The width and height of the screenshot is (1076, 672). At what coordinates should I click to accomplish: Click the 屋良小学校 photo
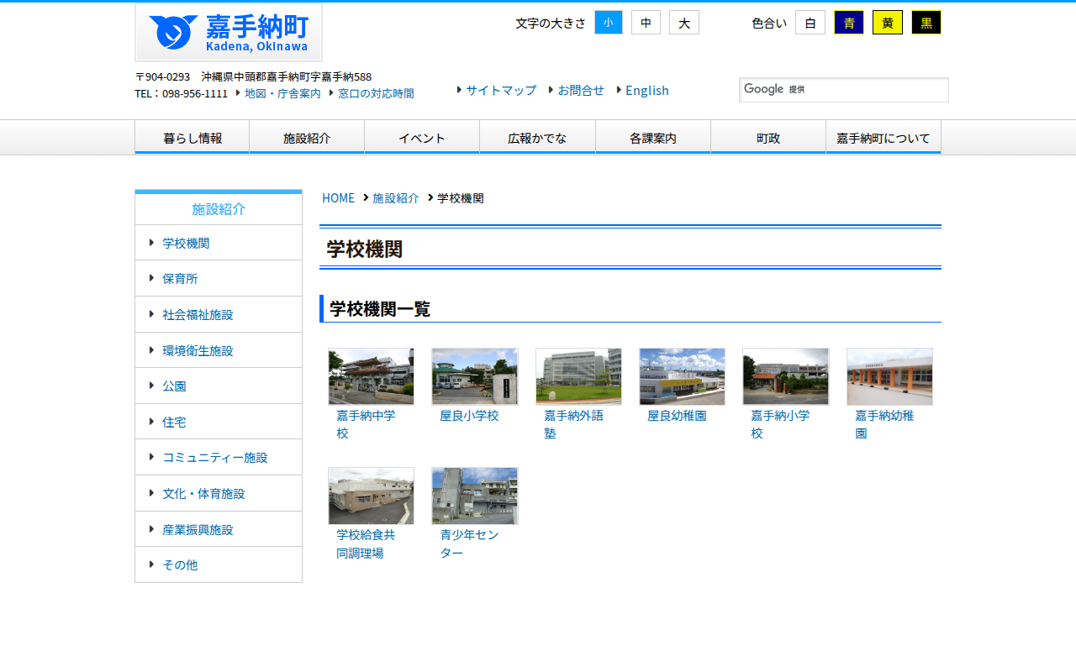coord(474,376)
